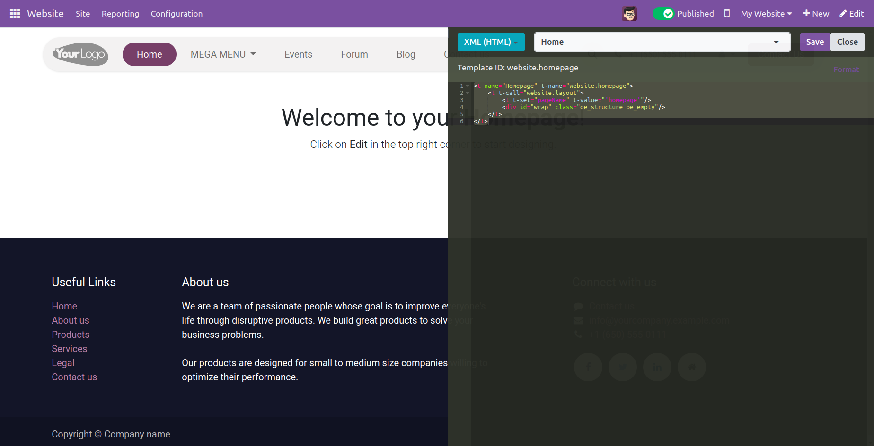Open the Reporting menu
874x446 pixels.
point(120,14)
